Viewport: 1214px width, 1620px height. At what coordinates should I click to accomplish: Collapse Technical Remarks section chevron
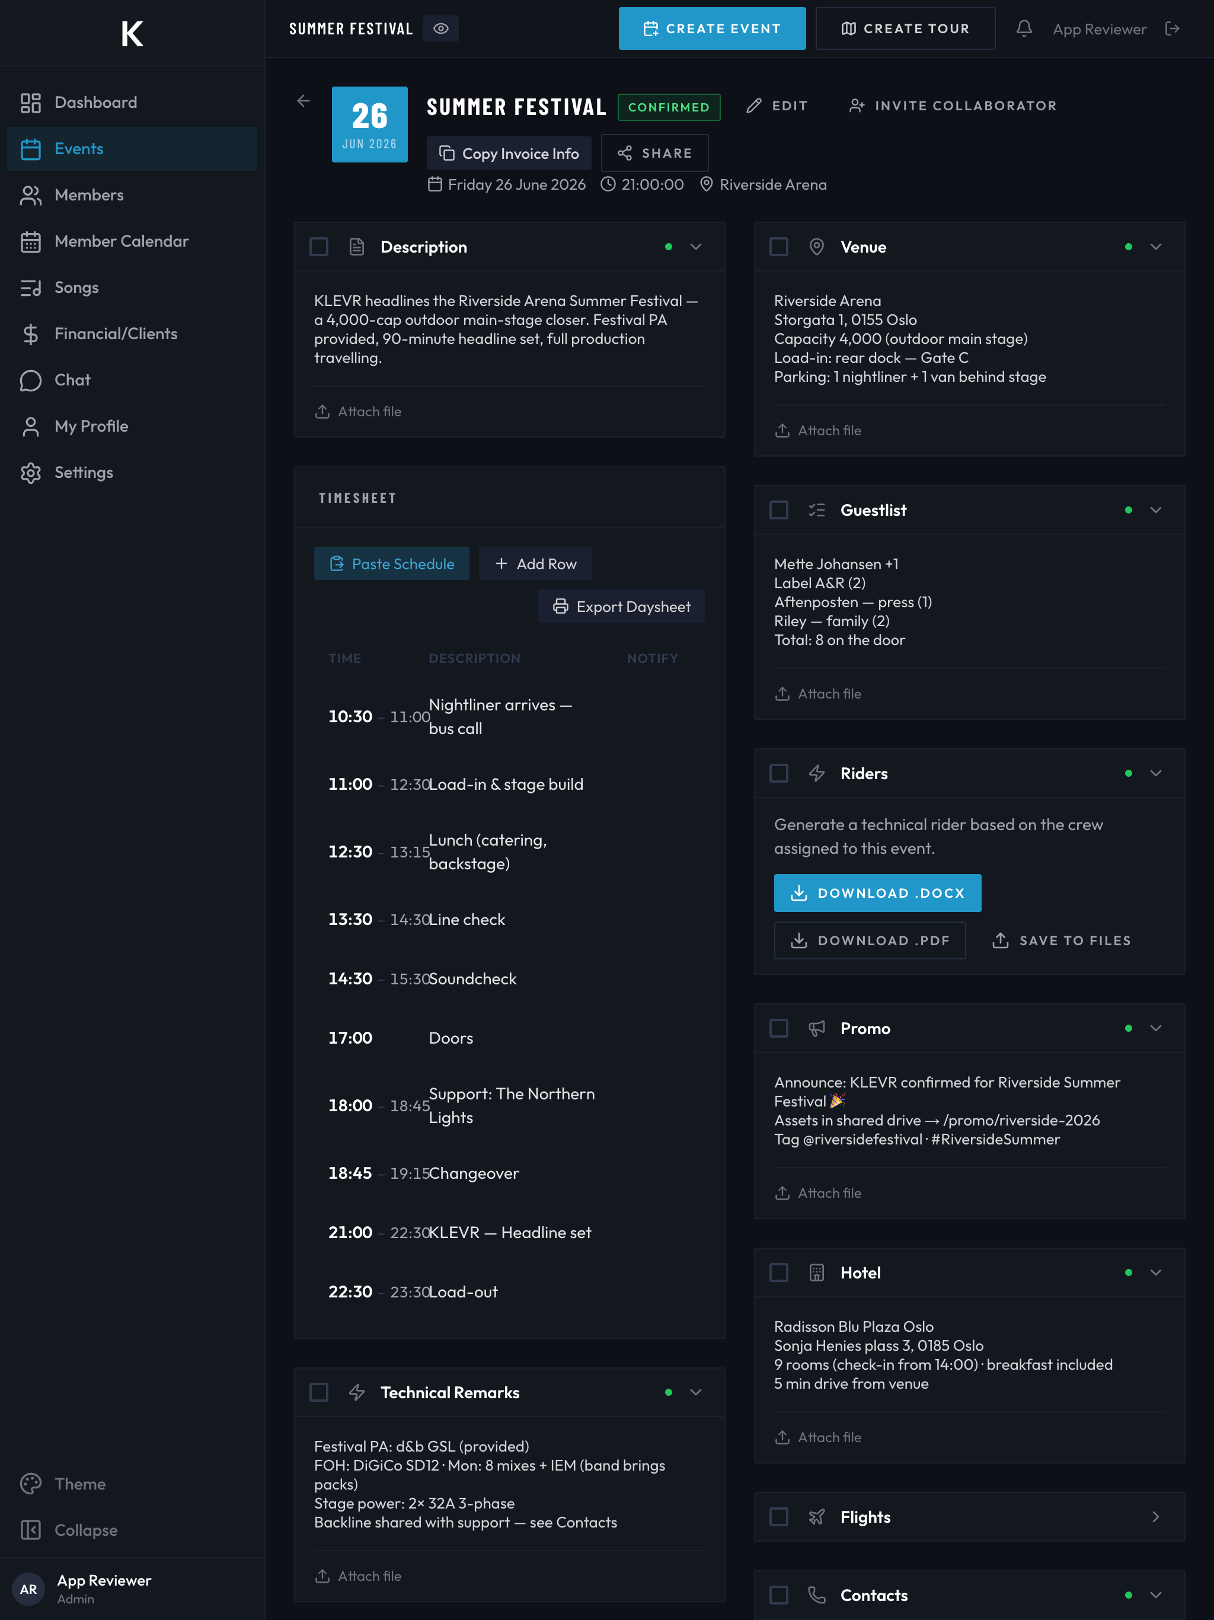tap(695, 1392)
